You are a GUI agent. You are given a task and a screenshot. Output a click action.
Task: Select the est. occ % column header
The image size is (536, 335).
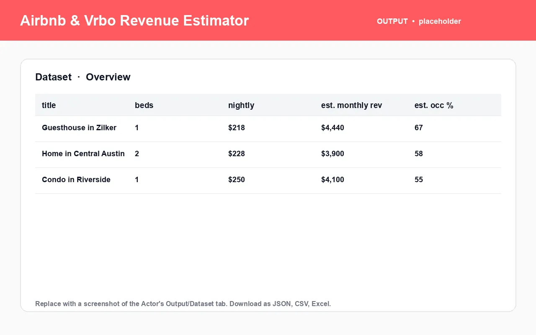434,106
